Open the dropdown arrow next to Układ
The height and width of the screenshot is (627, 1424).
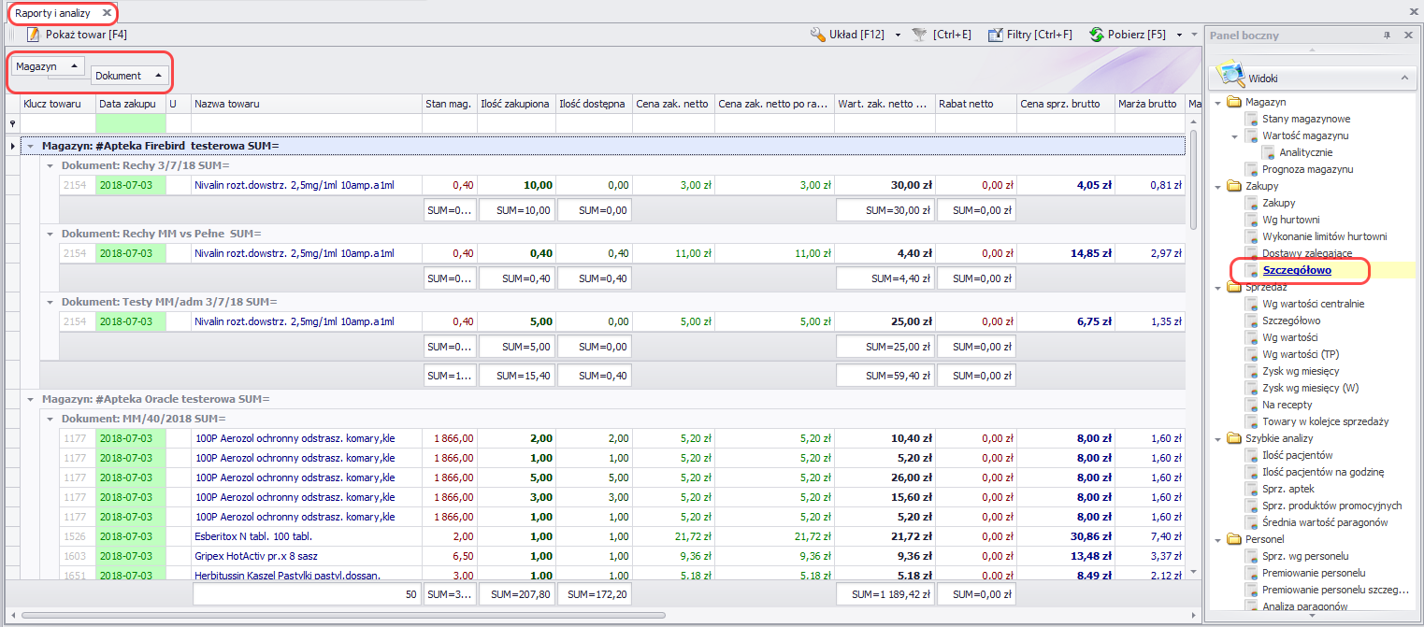coord(898,35)
